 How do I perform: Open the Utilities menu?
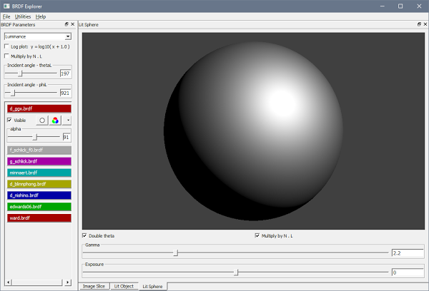23,16
